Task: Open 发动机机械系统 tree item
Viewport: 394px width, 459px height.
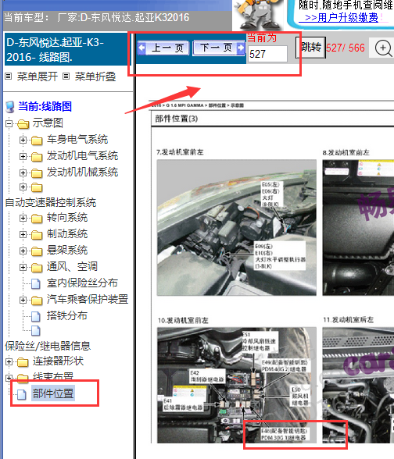Action: click(82, 172)
